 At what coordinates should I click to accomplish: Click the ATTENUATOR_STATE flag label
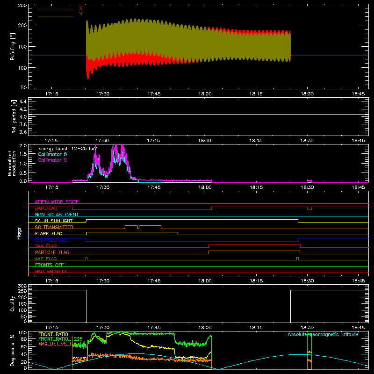pyautogui.click(x=57, y=202)
